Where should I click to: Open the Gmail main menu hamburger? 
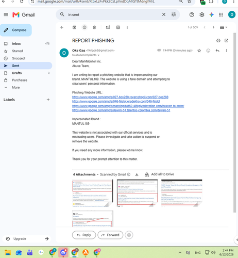pos(6,14)
